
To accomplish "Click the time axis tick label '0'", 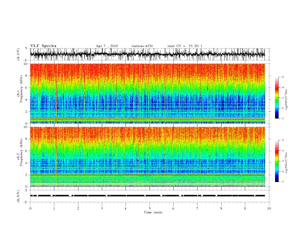I will [30, 208].
